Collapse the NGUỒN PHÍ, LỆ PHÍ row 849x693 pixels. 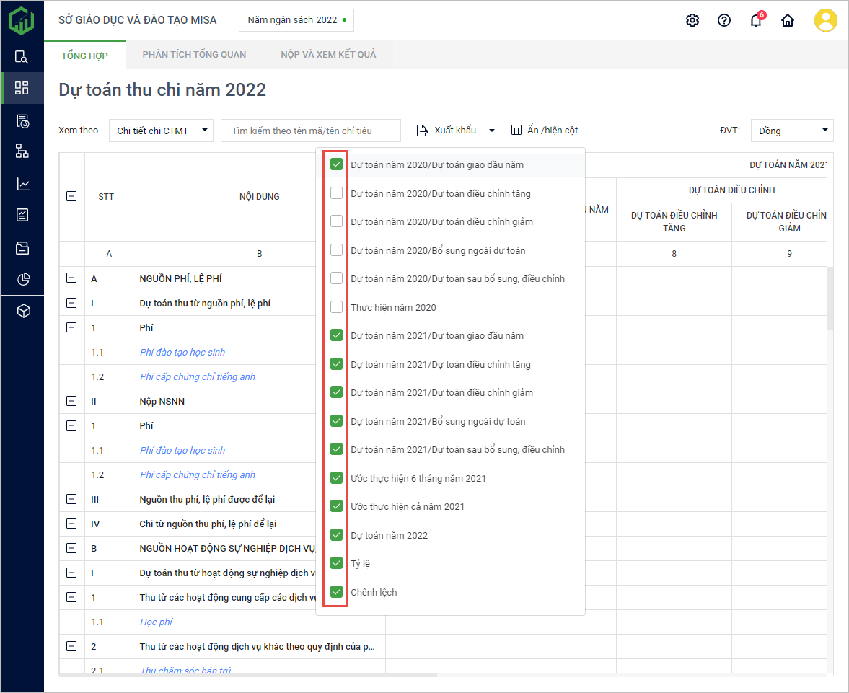pos(71,279)
